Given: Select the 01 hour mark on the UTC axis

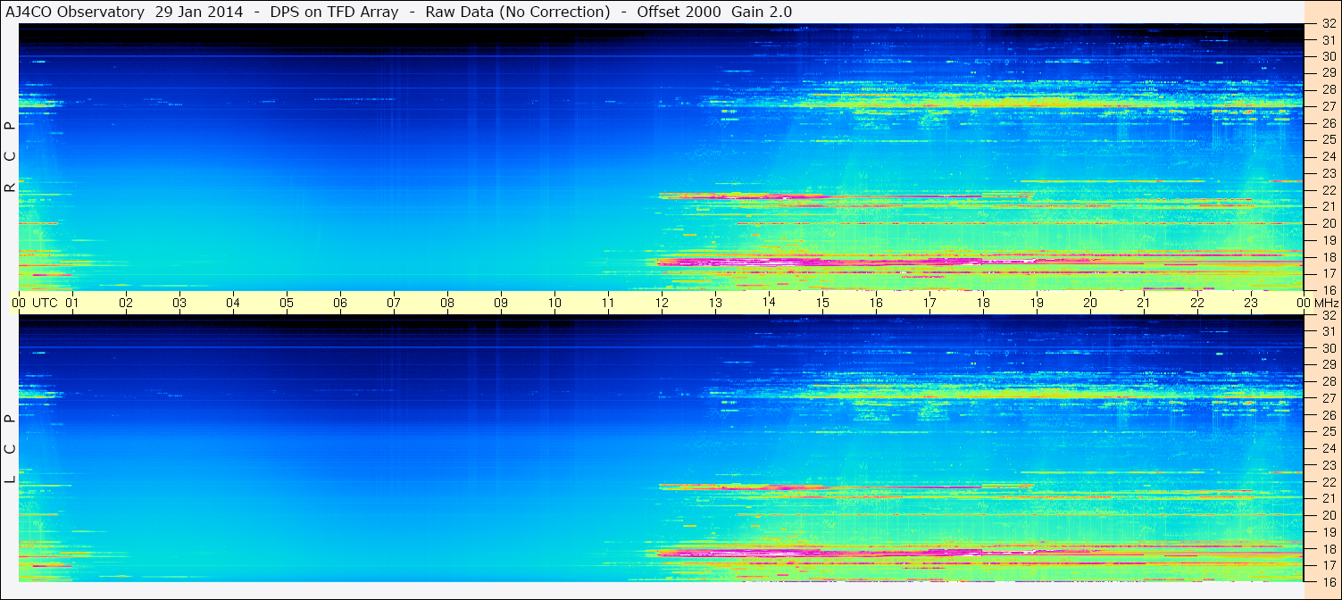Looking at the screenshot, I should coord(72,303).
